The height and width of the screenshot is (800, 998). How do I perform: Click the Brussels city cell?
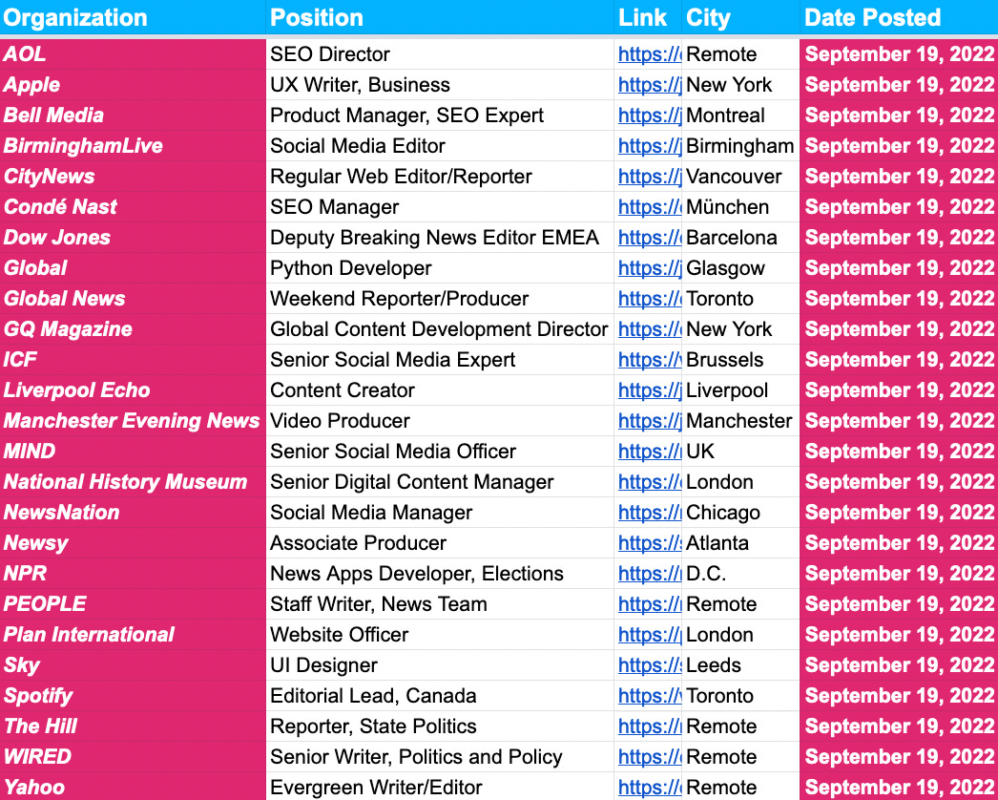tap(740, 360)
